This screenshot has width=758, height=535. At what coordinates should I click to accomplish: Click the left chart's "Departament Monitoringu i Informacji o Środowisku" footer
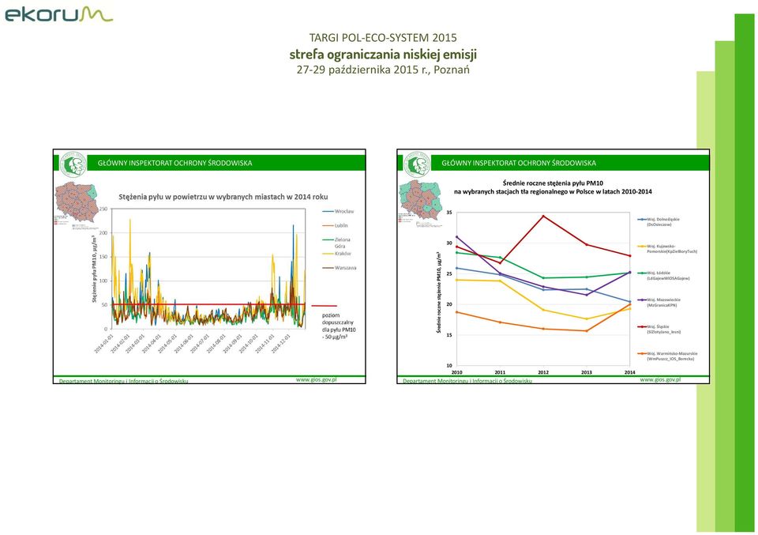pyautogui.click(x=123, y=381)
